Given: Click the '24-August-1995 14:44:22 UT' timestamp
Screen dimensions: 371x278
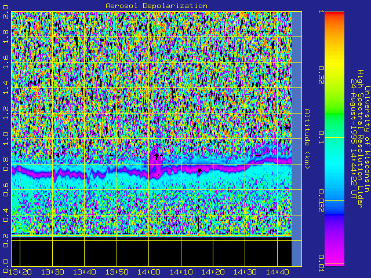Looking at the screenshot, I should [354, 139].
